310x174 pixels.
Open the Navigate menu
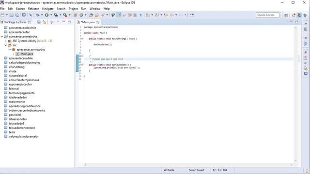click(x=48, y=9)
